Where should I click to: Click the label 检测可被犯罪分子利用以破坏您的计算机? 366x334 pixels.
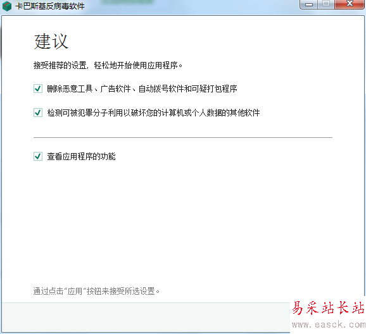point(154,113)
